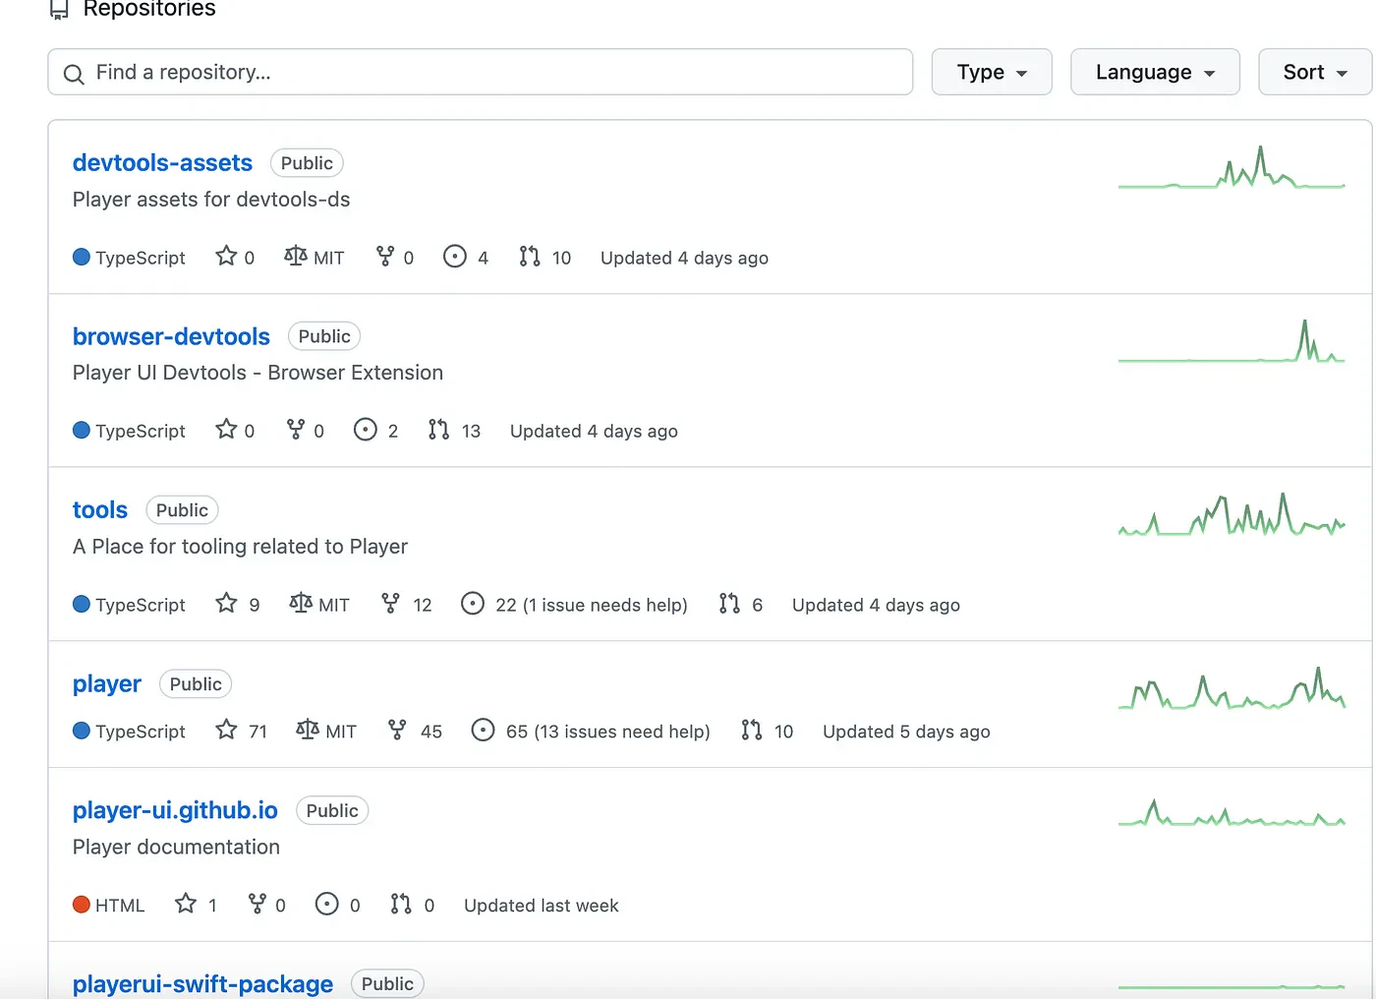Open the player repository link
The width and height of the screenshot is (1376, 999).
click(107, 684)
